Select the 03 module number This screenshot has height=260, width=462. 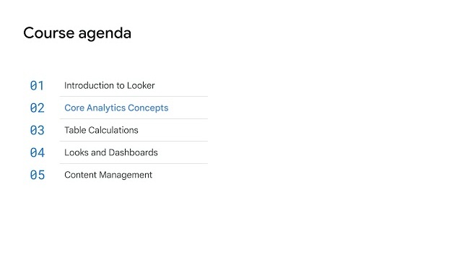[37, 130]
